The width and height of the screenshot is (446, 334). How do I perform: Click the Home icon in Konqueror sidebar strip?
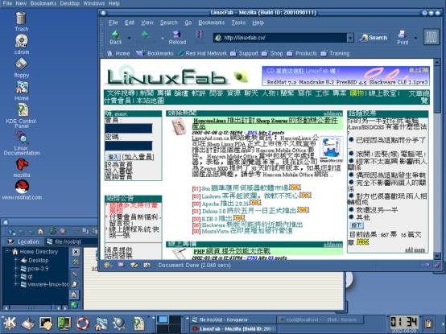coord(74,295)
